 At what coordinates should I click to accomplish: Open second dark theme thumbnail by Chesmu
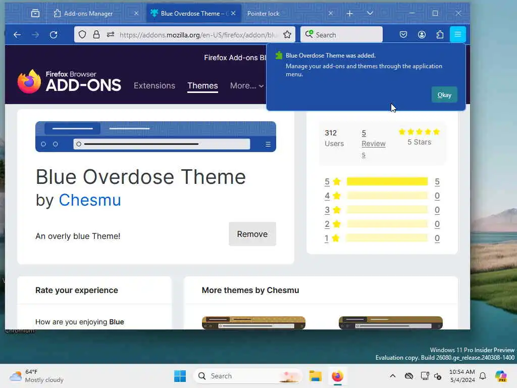(391, 323)
